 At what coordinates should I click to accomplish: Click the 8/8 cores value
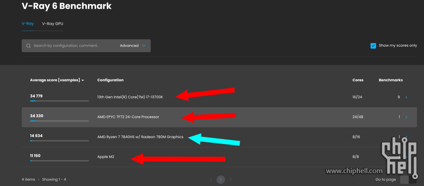coord(356,157)
